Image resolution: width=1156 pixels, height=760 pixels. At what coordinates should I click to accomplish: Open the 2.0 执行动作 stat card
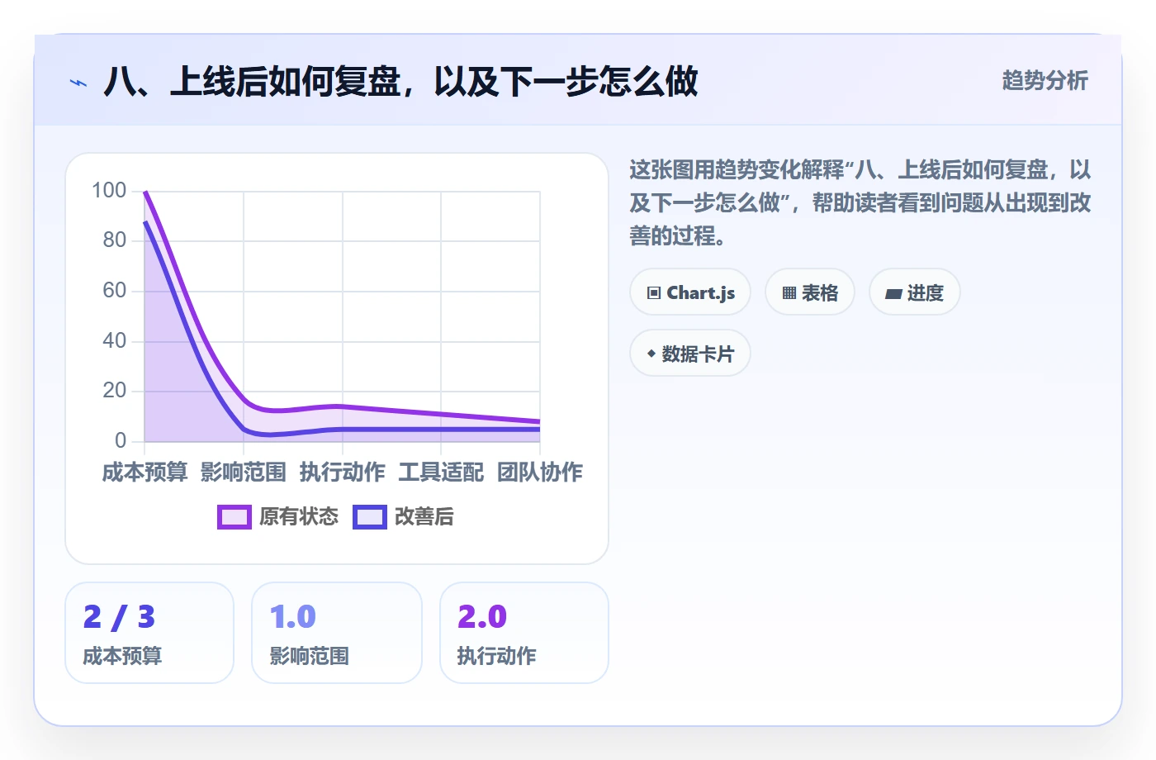524,633
